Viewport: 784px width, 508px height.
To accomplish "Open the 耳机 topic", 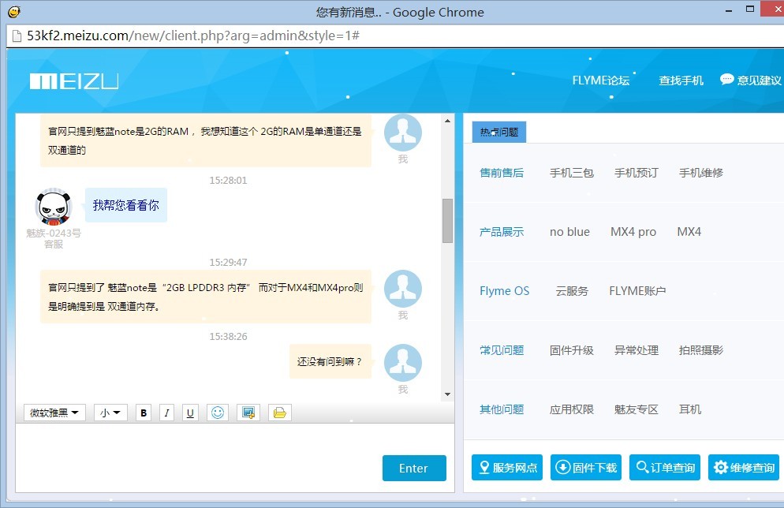I will point(690,409).
